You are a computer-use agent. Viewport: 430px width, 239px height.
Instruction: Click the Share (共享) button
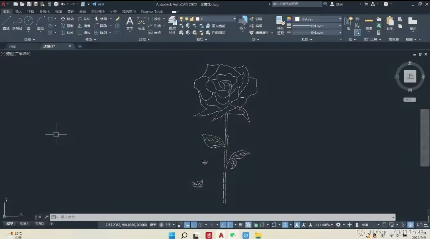(98, 4)
